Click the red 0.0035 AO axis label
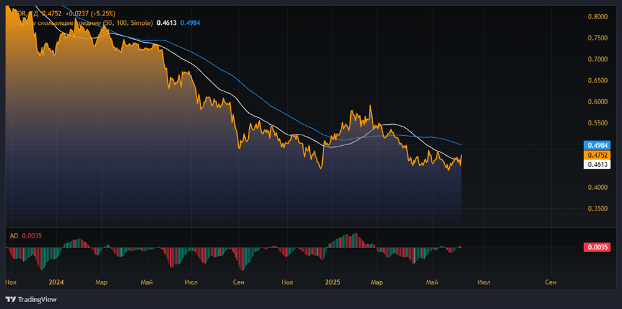The width and height of the screenshot is (622, 309). point(596,248)
